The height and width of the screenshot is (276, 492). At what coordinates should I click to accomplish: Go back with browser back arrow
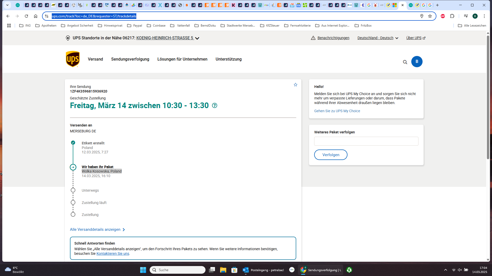tap(8, 16)
